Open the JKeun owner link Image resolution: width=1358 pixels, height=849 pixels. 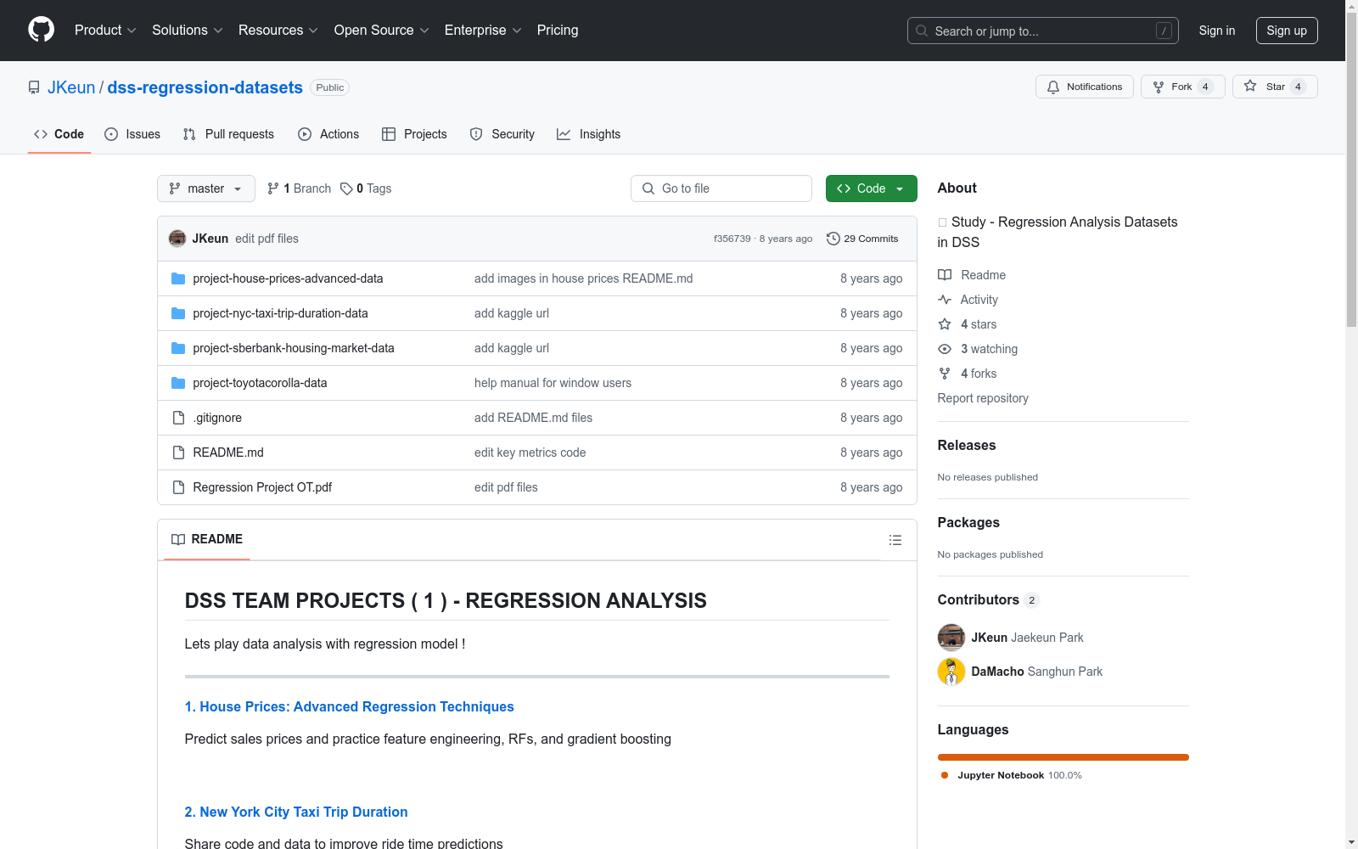click(71, 87)
